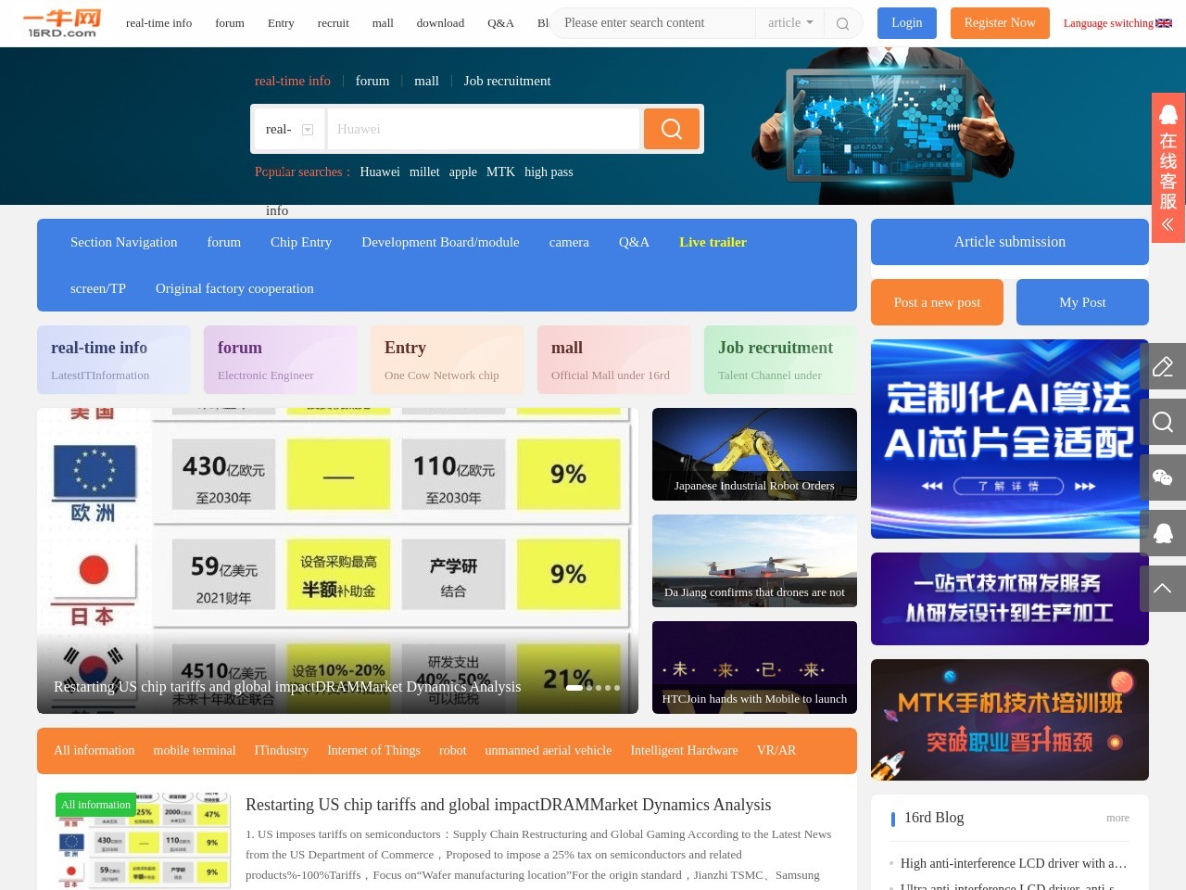This screenshot has height=890, width=1186.
Task: Open the Da Jiang drones news thumbnail
Action: [x=754, y=561]
